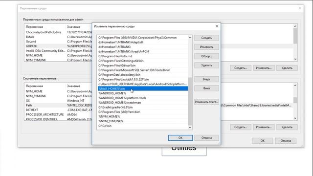
Task: Confirm edit dialog with highlighted OK button
Action: [180, 138]
